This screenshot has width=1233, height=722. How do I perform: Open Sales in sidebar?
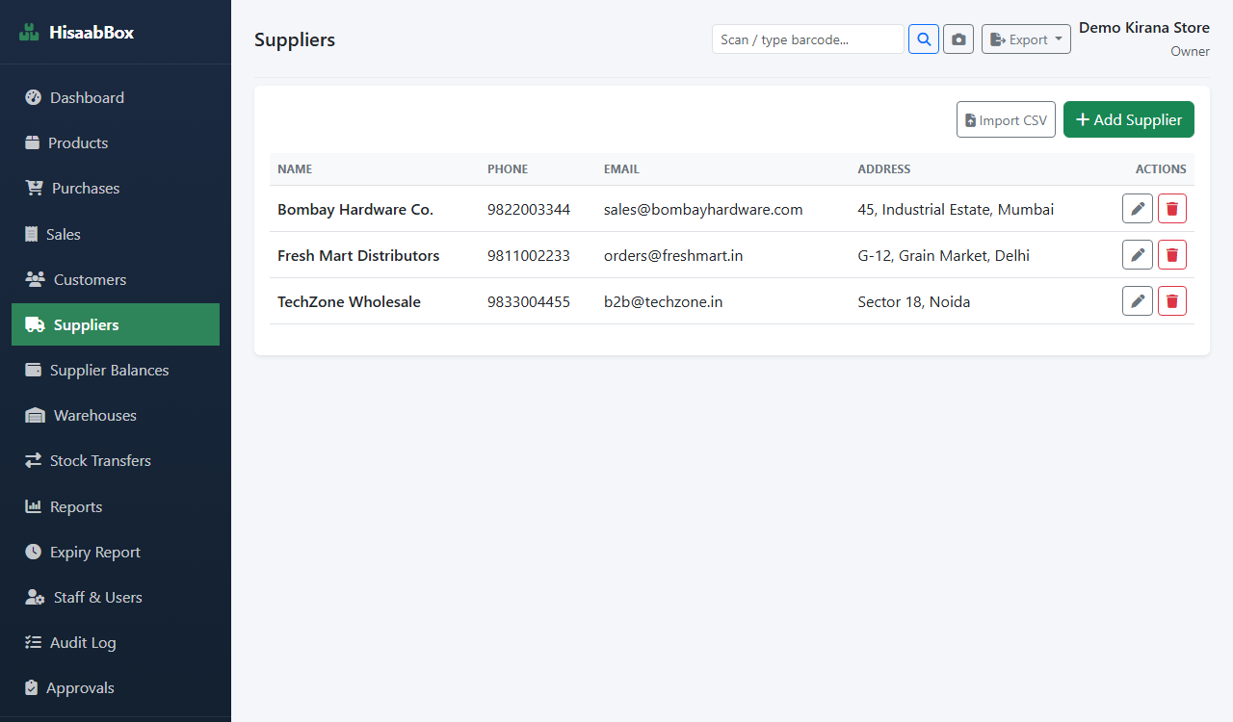(x=116, y=234)
